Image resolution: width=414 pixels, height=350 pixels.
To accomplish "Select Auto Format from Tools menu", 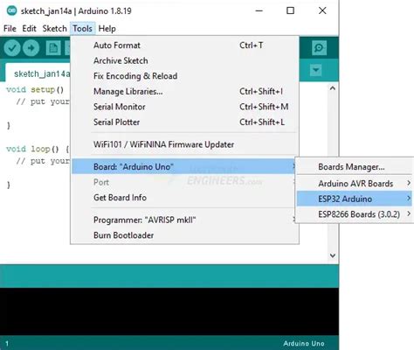I will (184, 45).
